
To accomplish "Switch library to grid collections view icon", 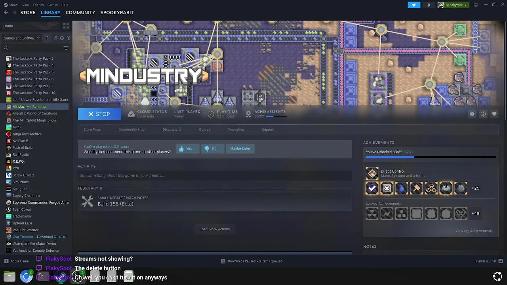I will click(66, 26).
